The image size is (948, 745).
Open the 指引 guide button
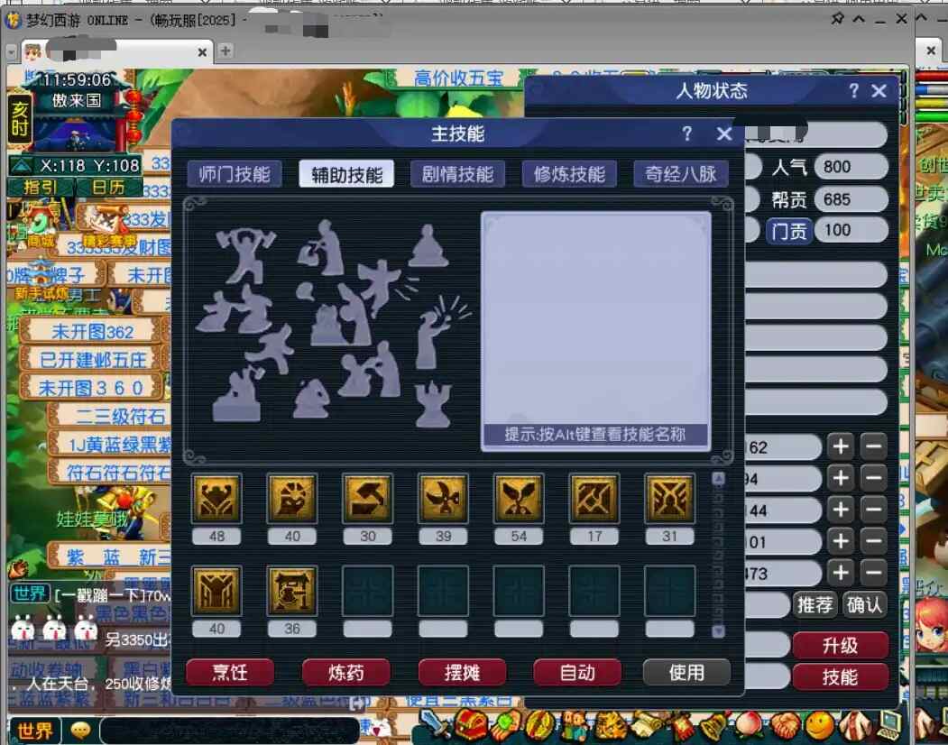pyautogui.click(x=41, y=188)
